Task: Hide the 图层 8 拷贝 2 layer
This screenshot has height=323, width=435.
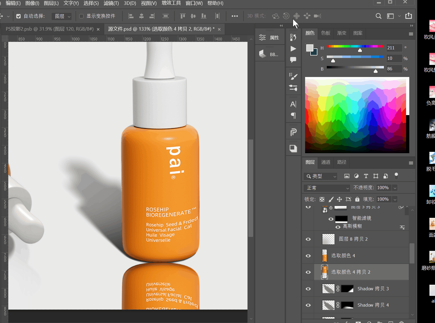Action: 308,239
